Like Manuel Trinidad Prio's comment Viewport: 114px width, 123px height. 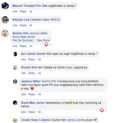point(15,11)
